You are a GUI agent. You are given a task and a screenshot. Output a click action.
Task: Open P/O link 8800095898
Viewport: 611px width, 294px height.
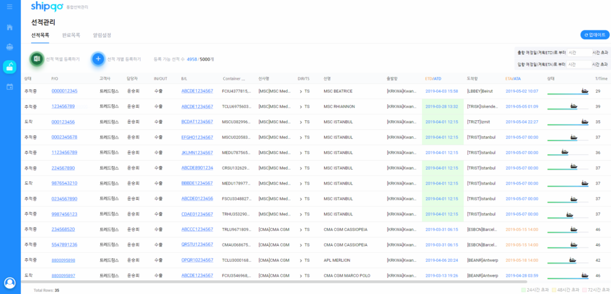click(63, 260)
